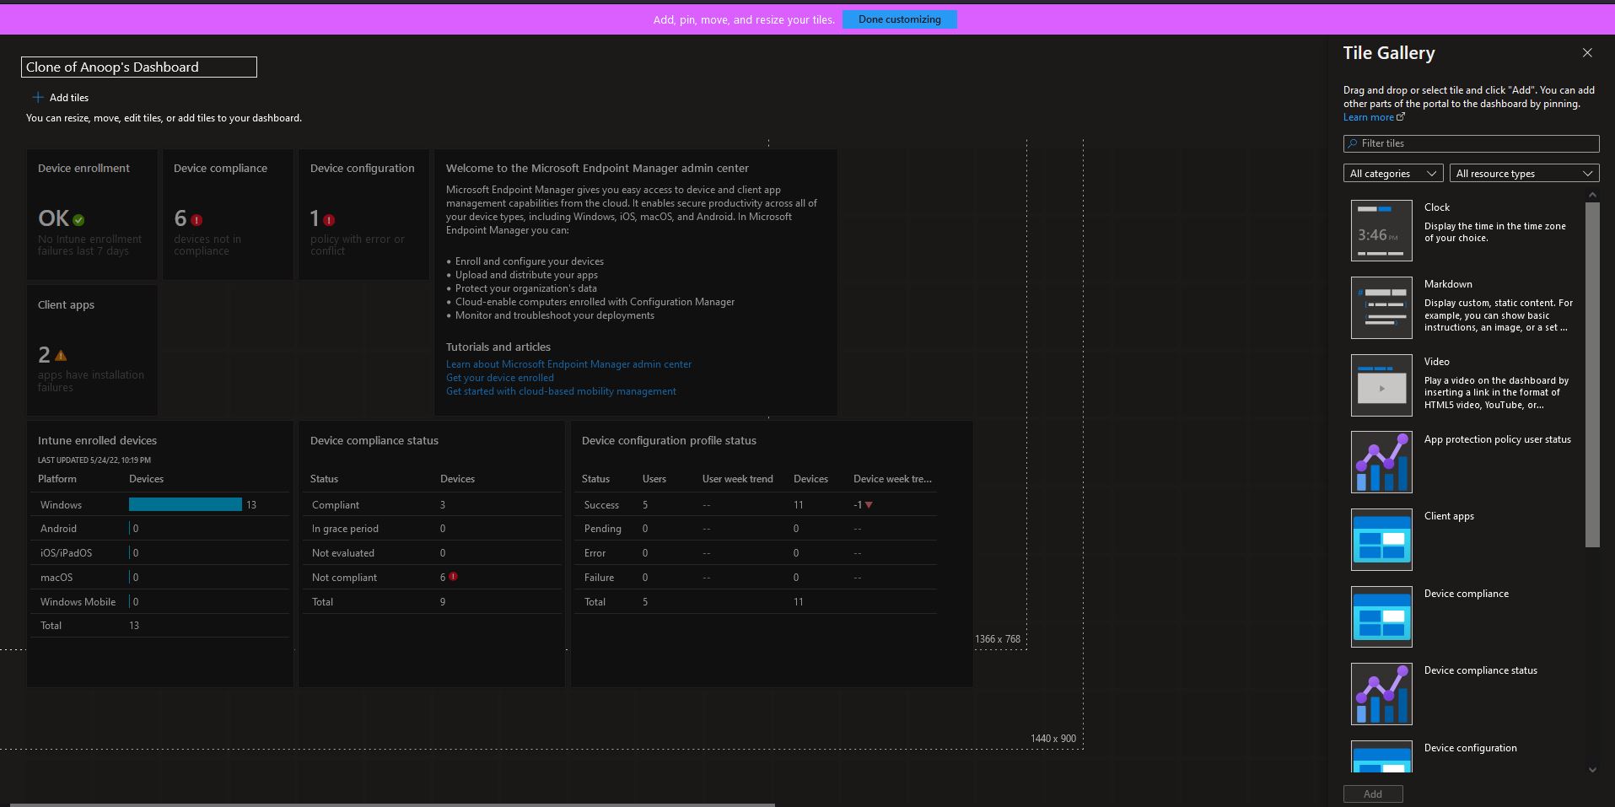Click the Windows Mobile platform row
The height and width of the screenshot is (807, 1615).
(x=160, y=601)
